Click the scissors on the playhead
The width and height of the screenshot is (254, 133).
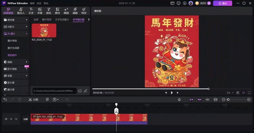click(x=116, y=111)
